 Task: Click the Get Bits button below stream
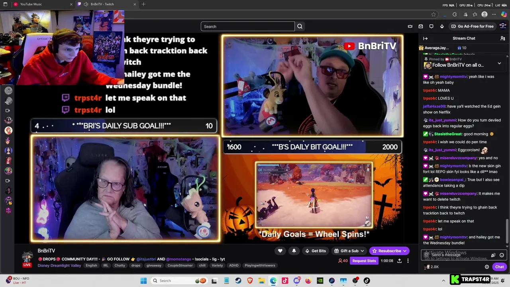[315, 251]
